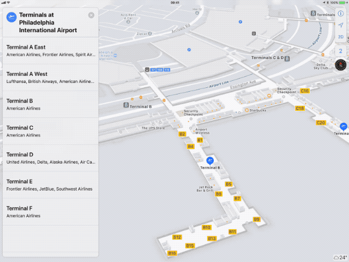Open the floor level 2 selector

[340, 51]
